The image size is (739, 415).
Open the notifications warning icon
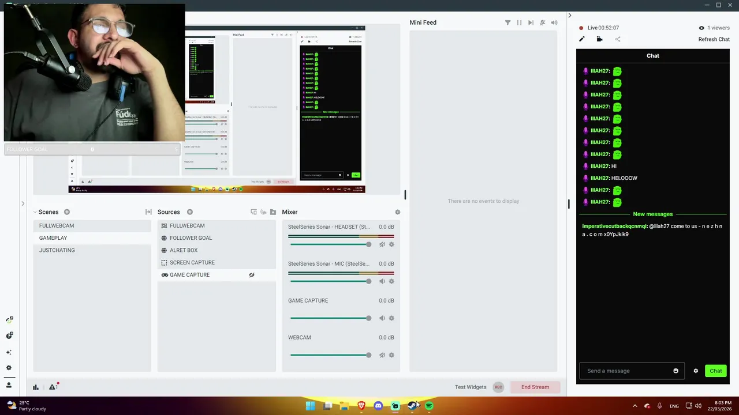(53, 387)
